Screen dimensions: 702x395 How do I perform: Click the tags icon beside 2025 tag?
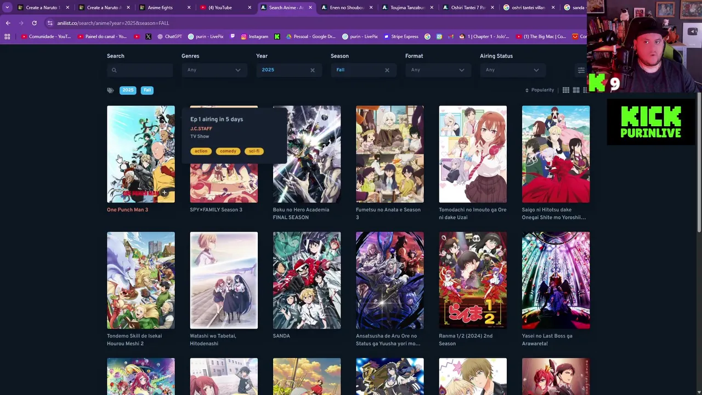click(x=110, y=91)
